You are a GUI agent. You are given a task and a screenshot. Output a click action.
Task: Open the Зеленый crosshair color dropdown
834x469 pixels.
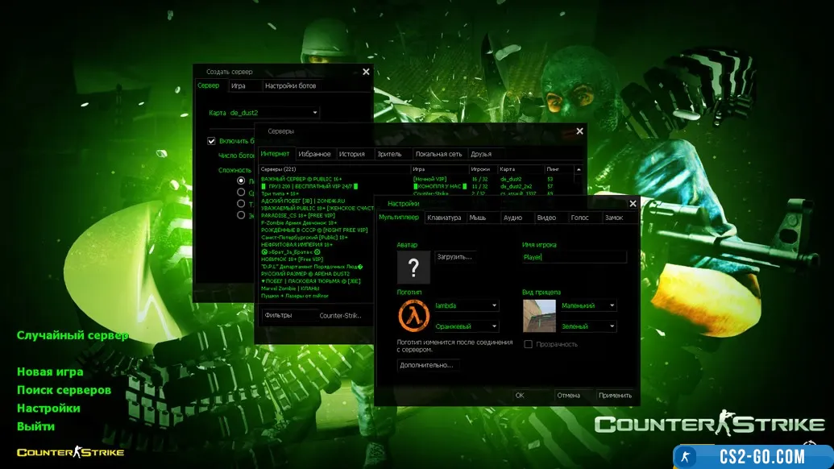pos(612,326)
